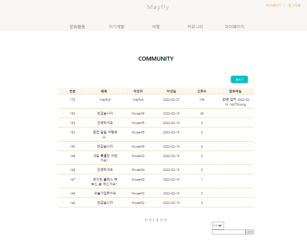307x251 pixels.
Task: Select the 자기계발 menu item
Action: (x=117, y=27)
